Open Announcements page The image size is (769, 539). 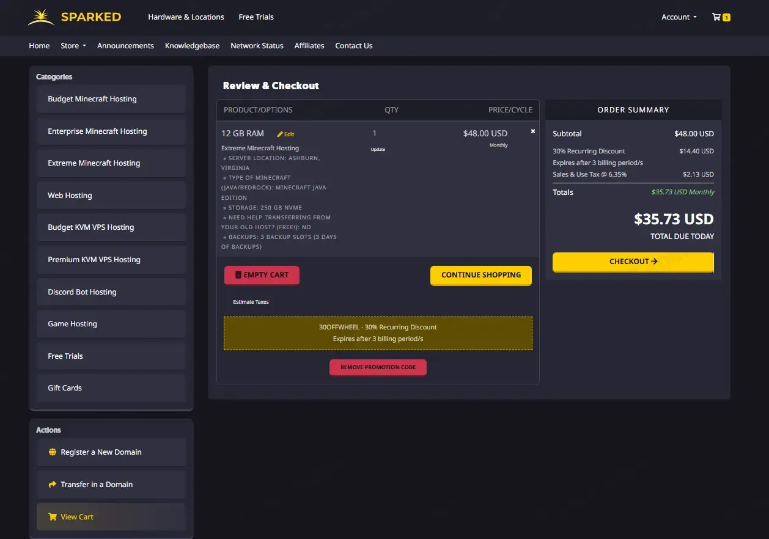point(125,46)
